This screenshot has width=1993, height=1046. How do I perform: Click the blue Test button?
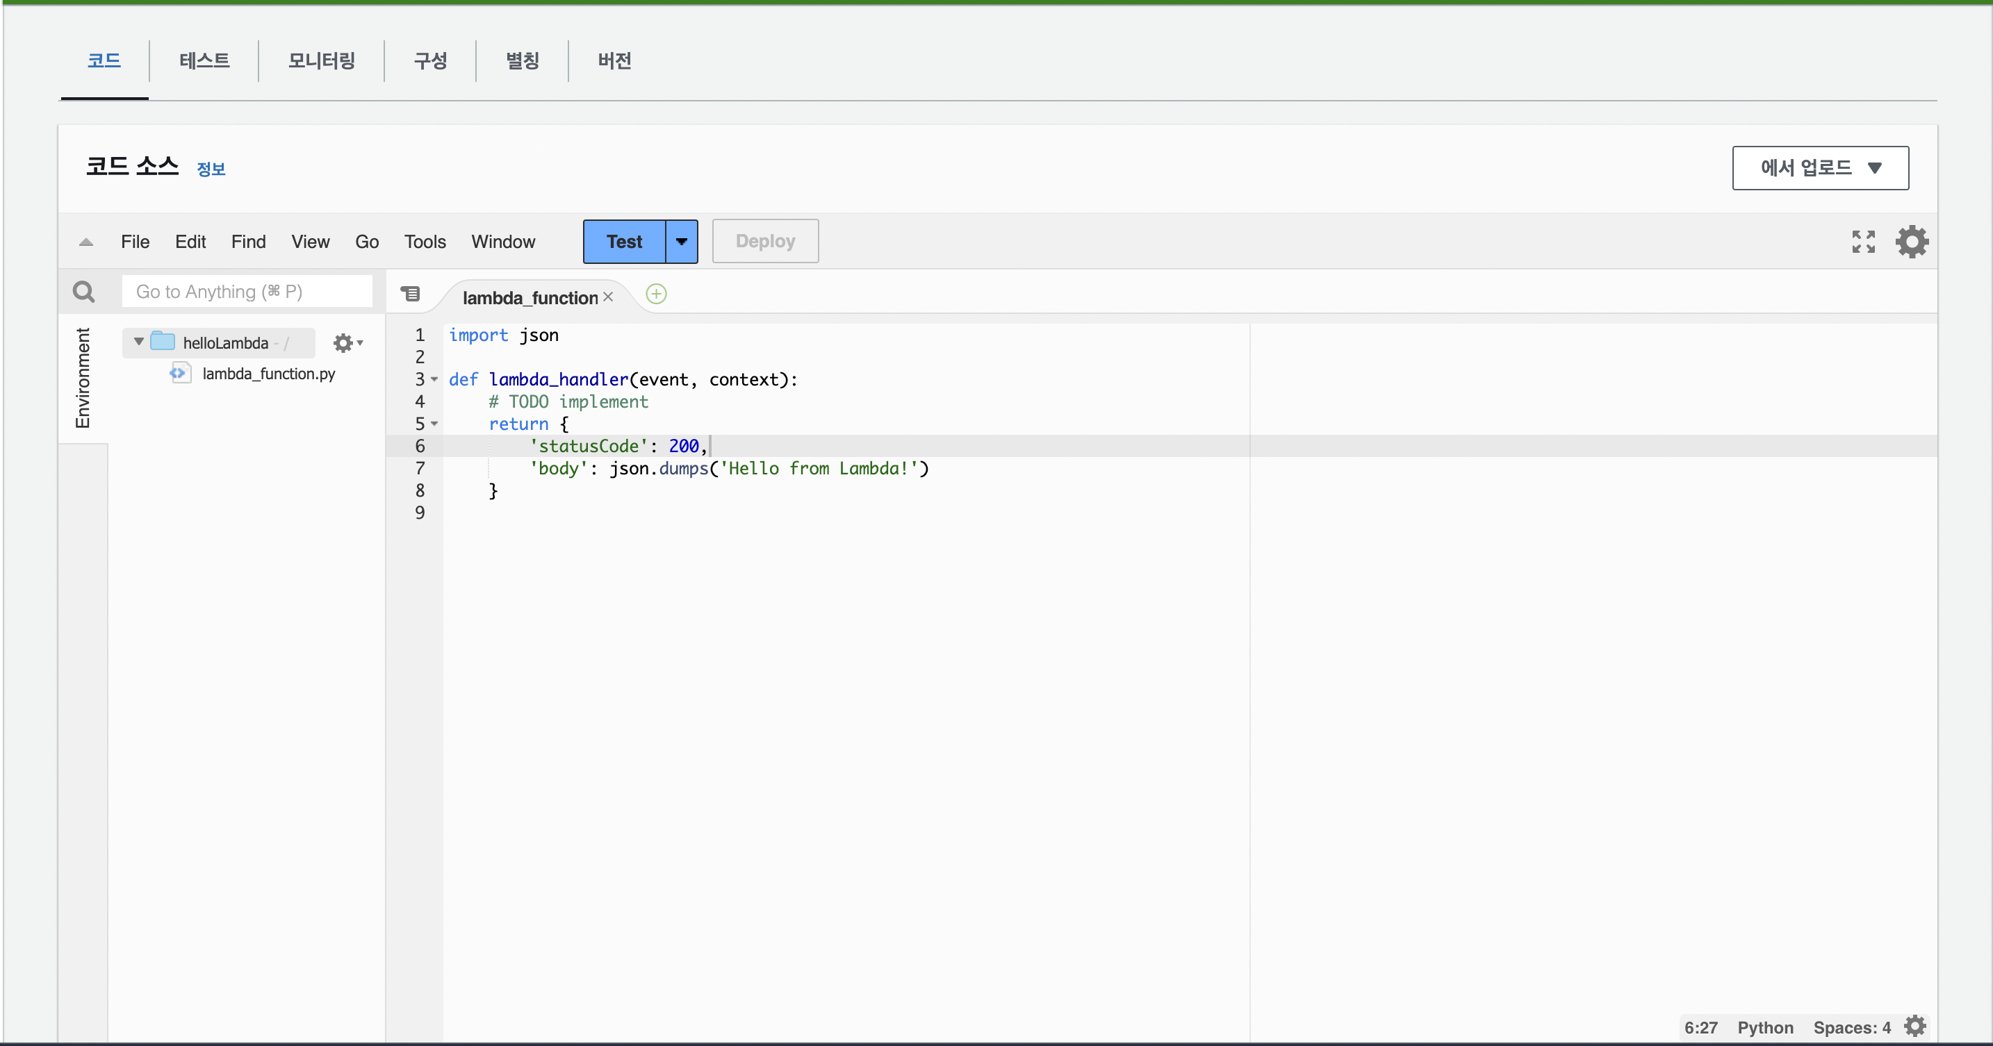623,241
